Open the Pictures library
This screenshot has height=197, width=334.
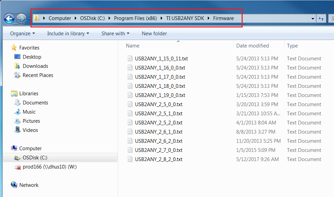click(x=31, y=121)
